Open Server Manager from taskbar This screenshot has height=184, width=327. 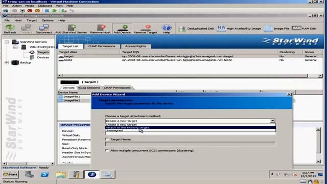pos(29,174)
